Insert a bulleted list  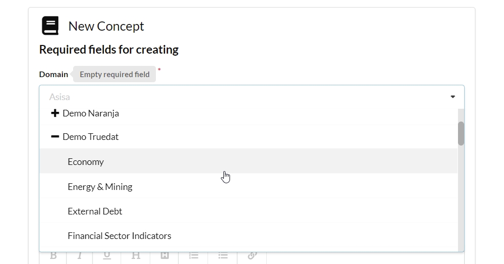tap(223, 256)
